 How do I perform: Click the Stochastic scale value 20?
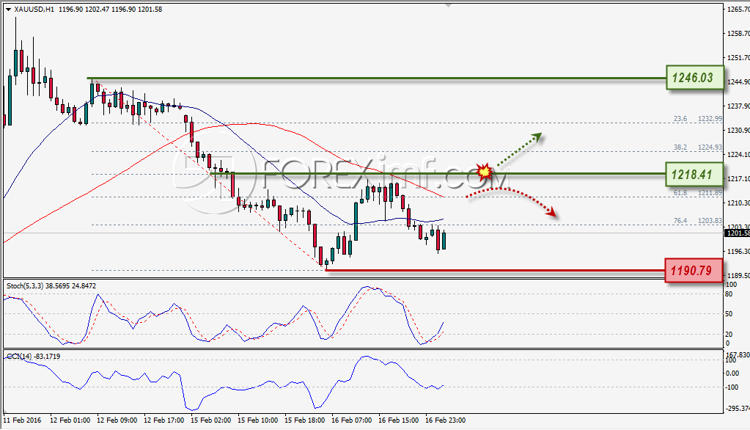729,334
